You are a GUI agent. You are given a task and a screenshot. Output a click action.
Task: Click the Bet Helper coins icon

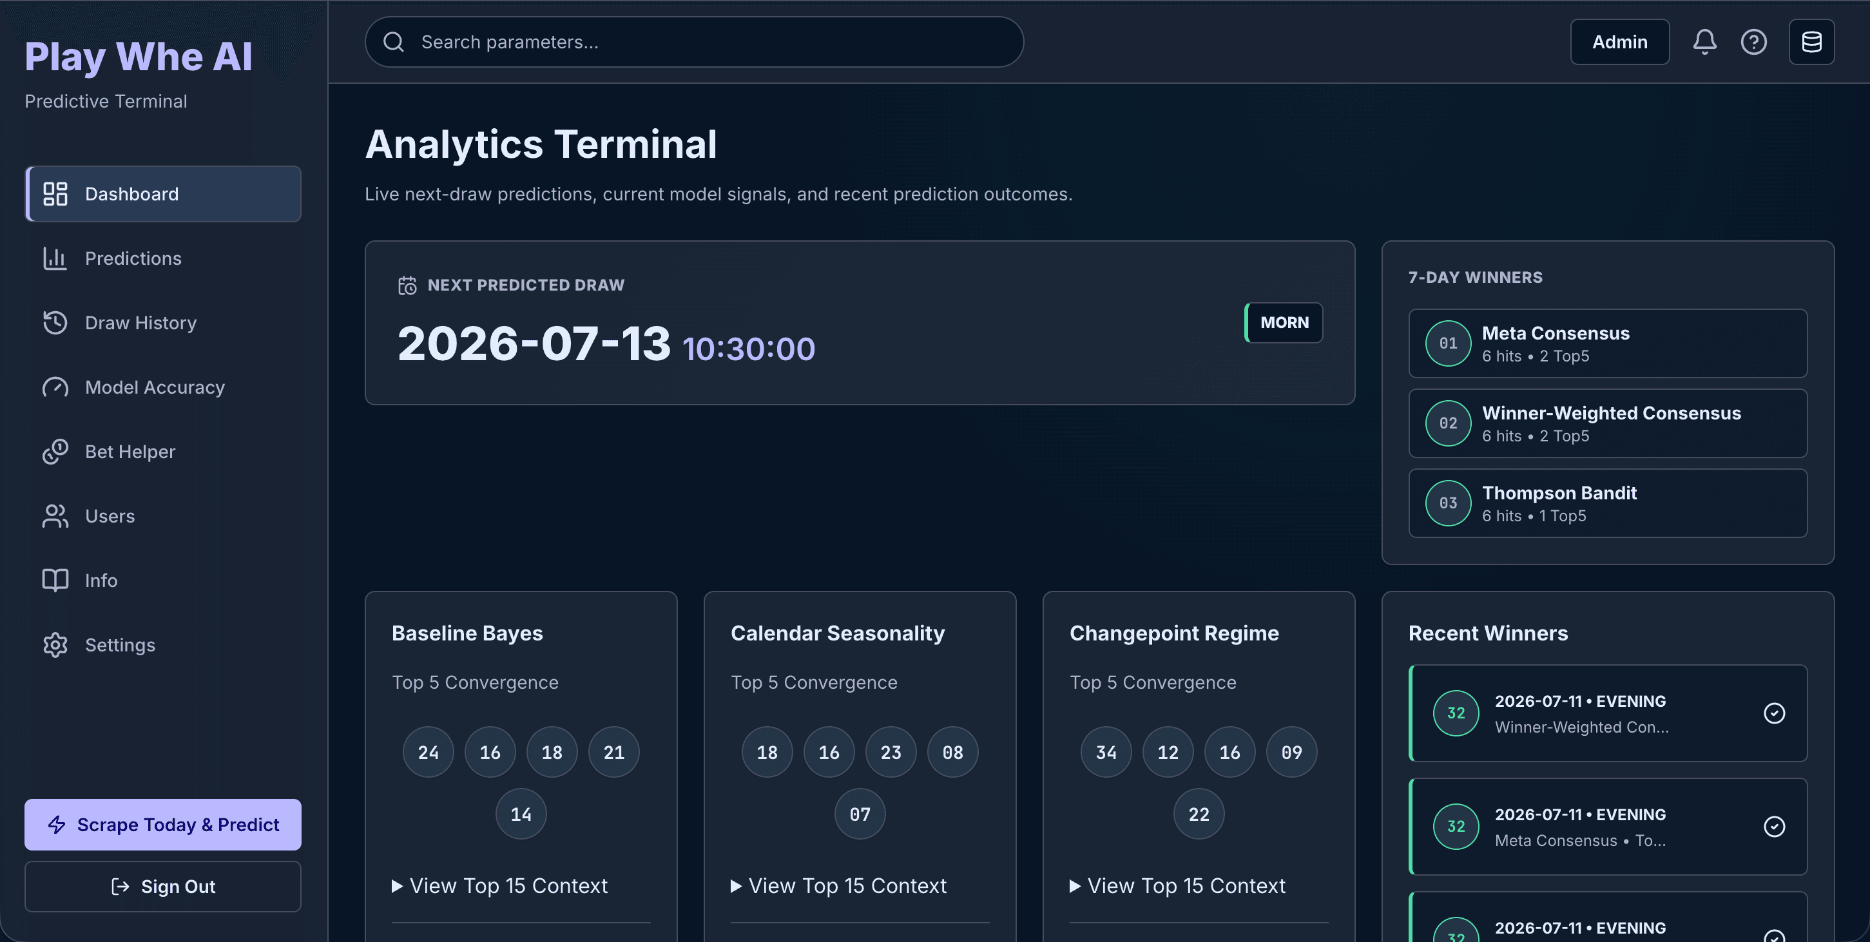[x=55, y=452]
